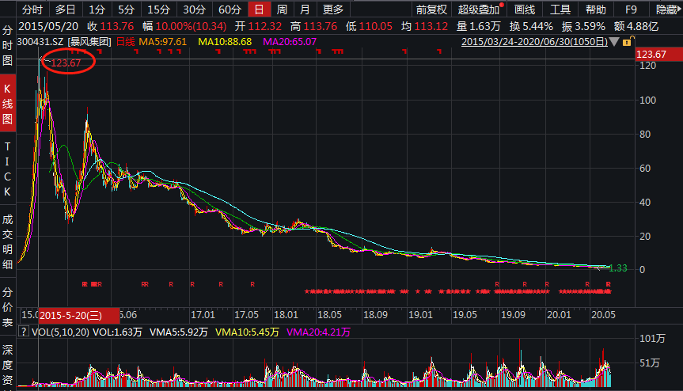The height and width of the screenshot is (391, 683).
Task: Select the 60分 sixty-minute period tab
Action: tap(230, 9)
